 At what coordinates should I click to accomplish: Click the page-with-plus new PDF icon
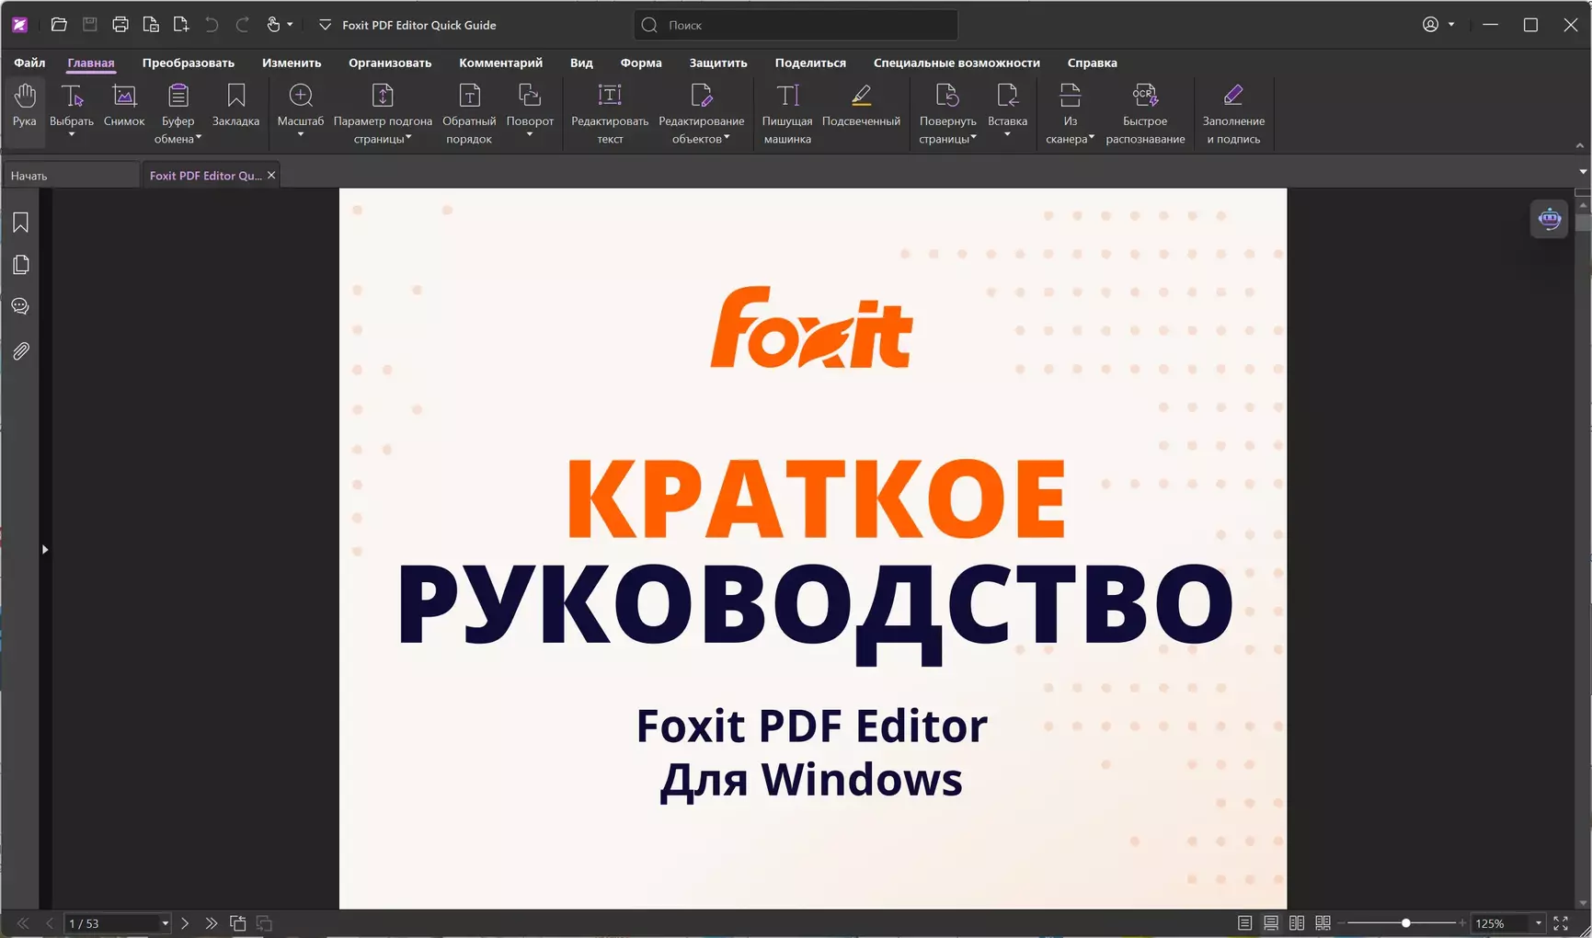181,25
